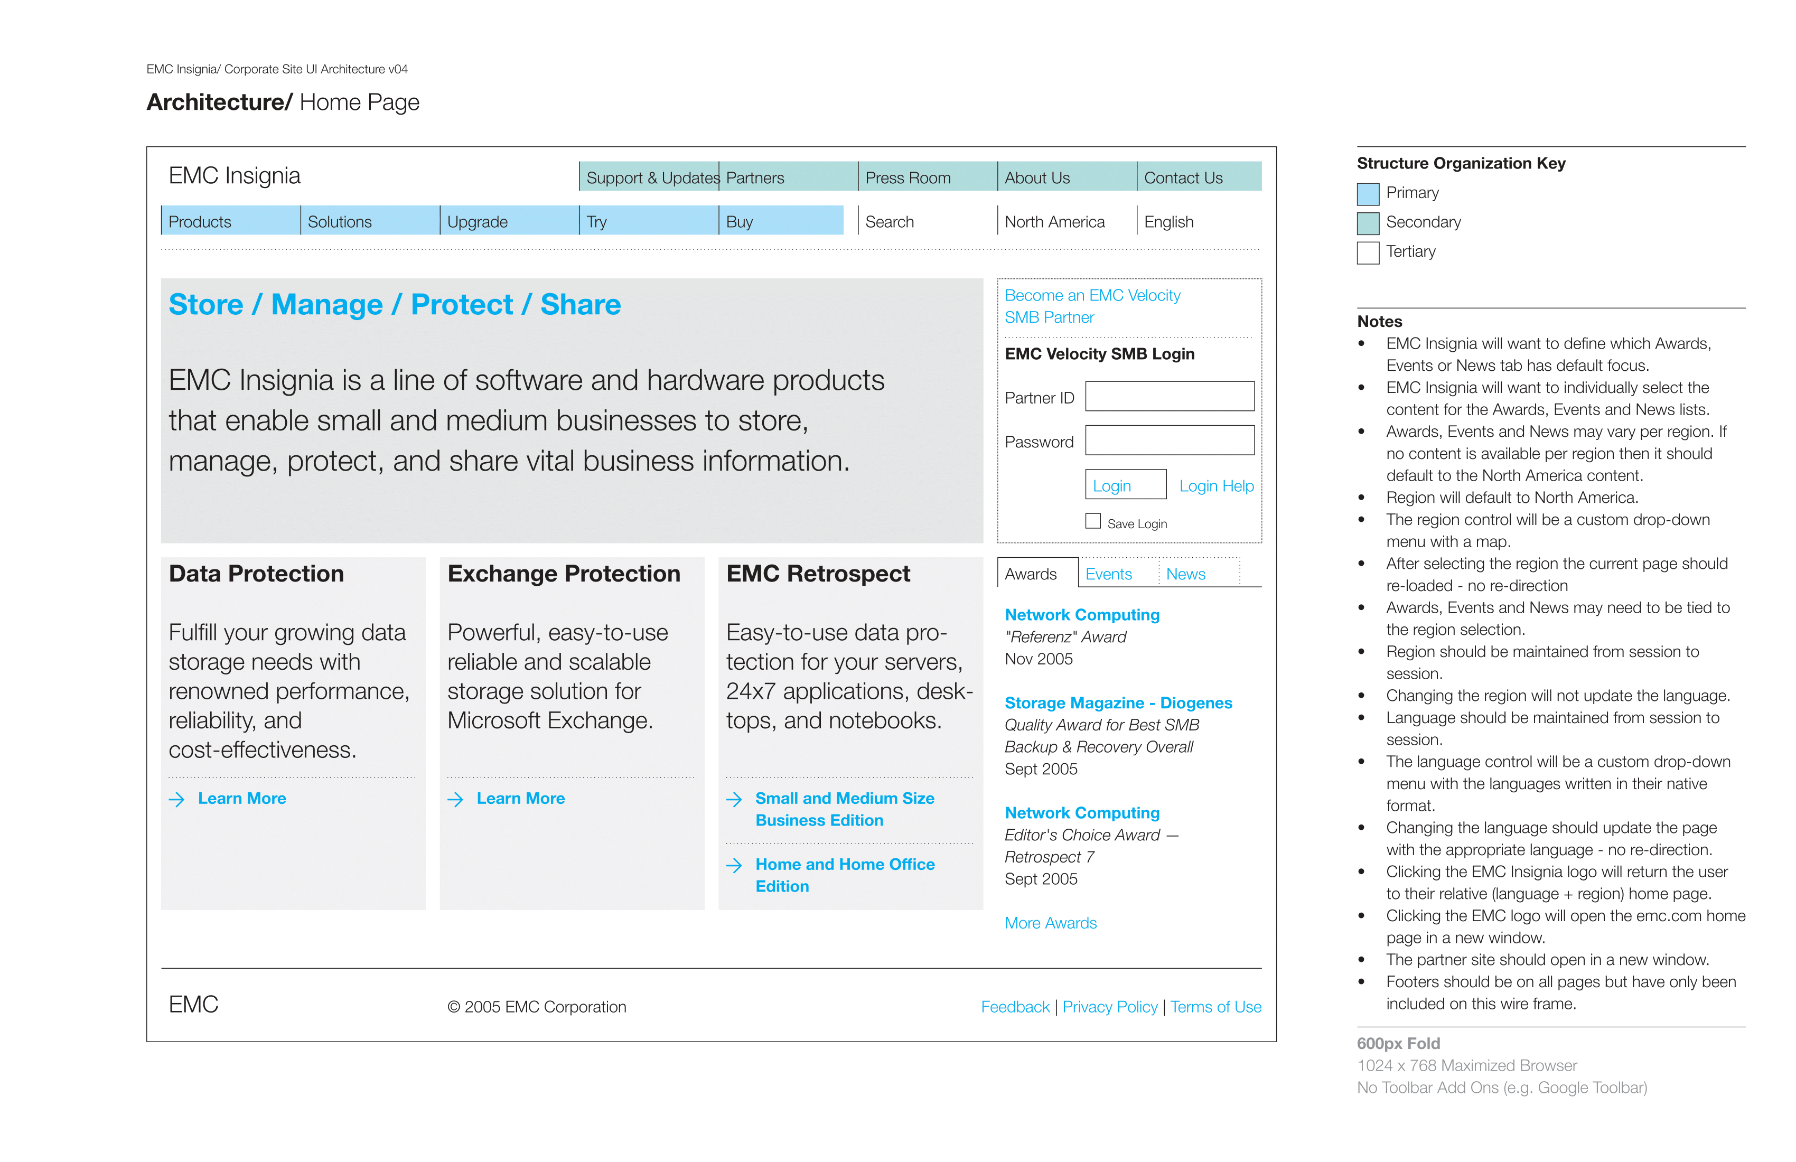Open the Terms of Use footer link
The width and height of the screenshot is (1796, 1162).
1215,1007
